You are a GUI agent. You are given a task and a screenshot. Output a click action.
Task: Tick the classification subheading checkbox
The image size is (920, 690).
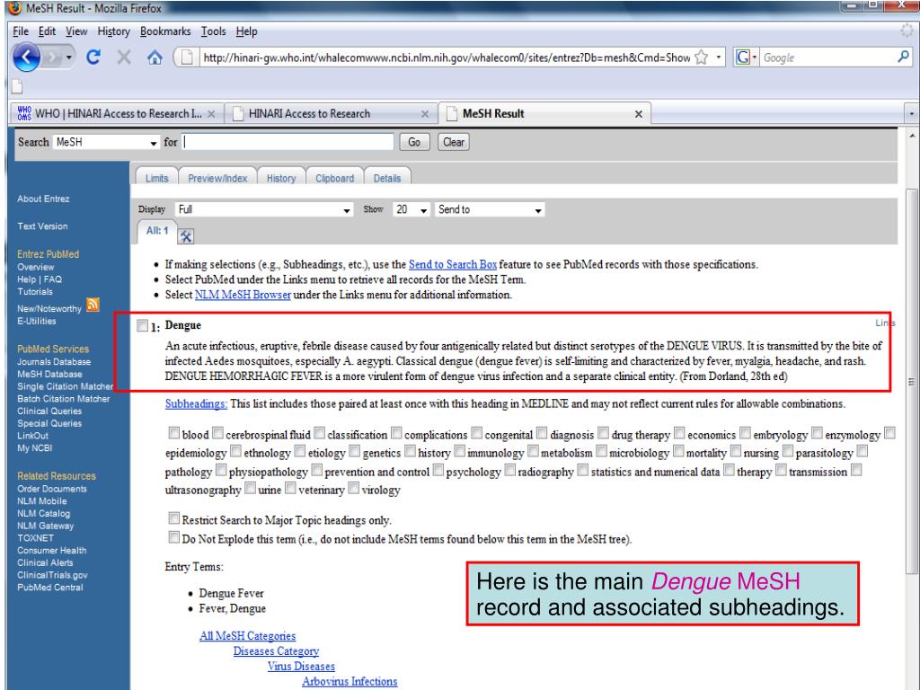click(319, 433)
